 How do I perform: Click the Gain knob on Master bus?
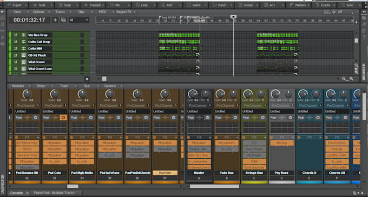(x=193, y=94)
